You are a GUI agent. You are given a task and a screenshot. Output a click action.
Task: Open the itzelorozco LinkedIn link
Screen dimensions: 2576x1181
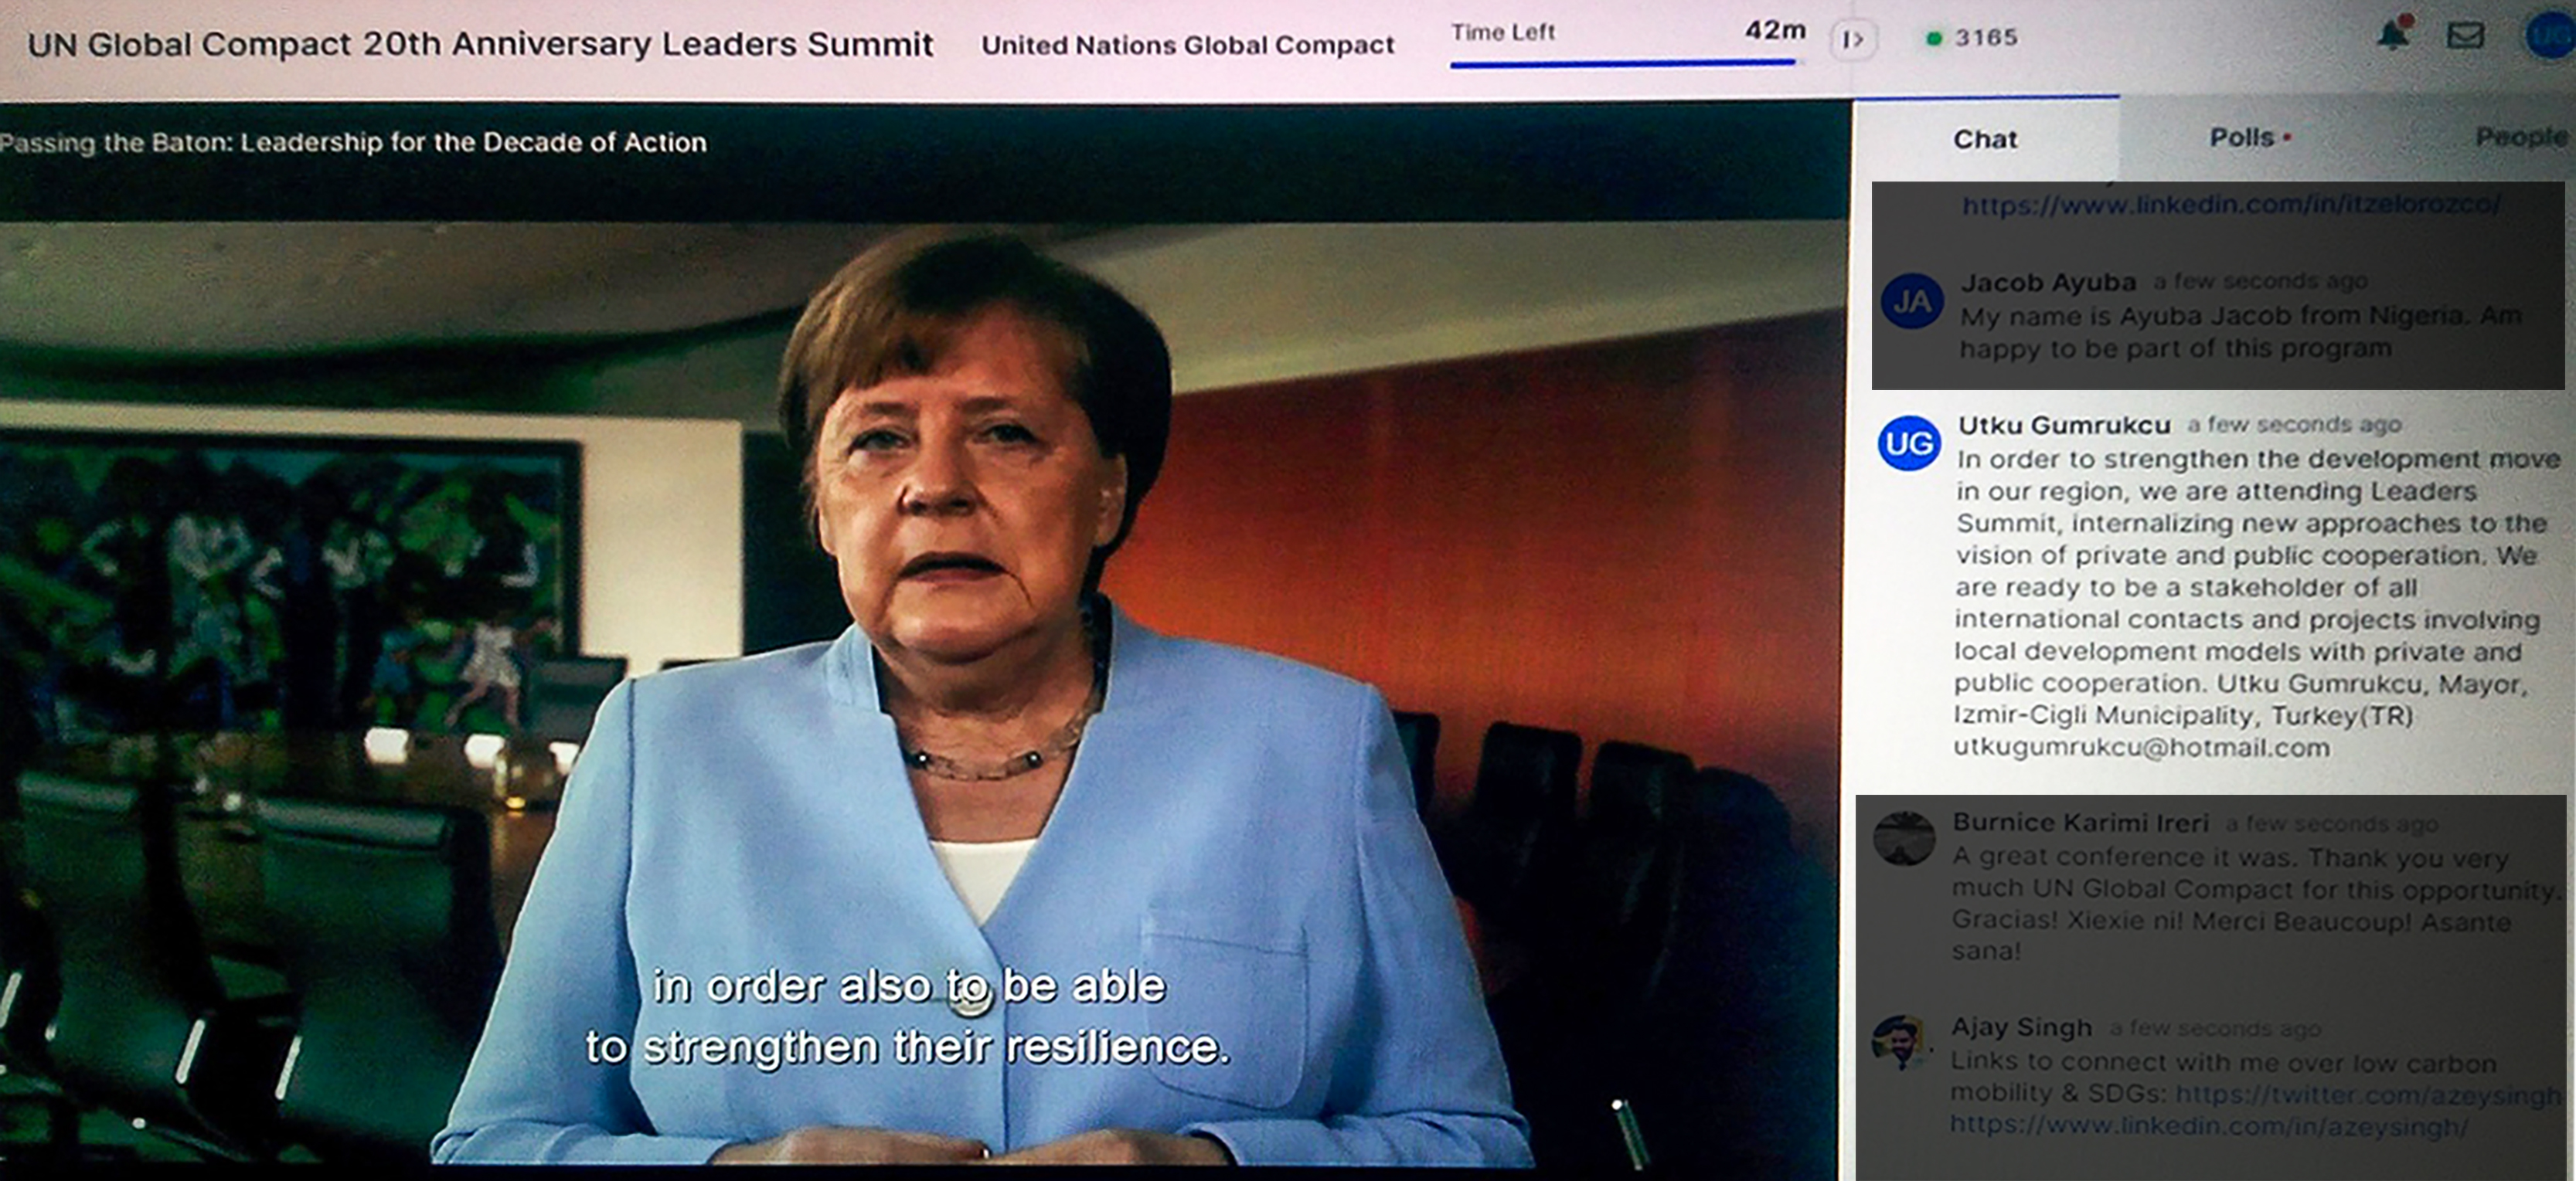coord(2231,205)
